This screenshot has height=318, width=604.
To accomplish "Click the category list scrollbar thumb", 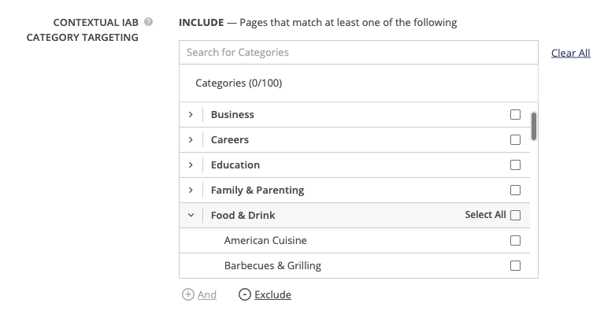I will pos(533,126).
